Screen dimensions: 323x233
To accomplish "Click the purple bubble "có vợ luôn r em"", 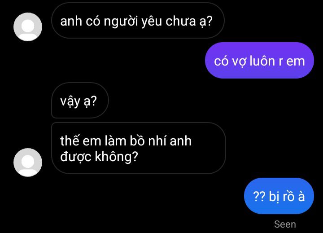I will 259,61.
